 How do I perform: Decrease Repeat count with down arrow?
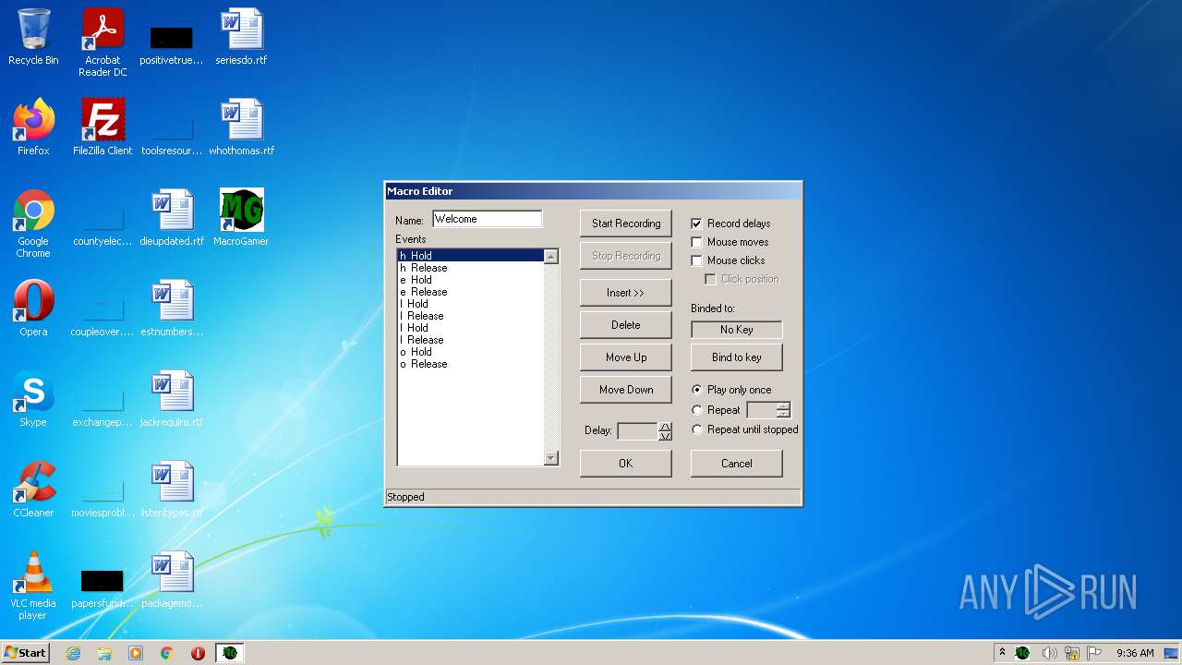pyautogui.click(x=783, y=415)
